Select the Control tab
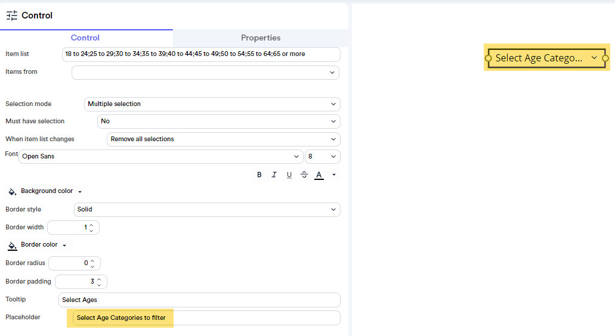This screenshot has width=615, height=336. tap(85, 38)
